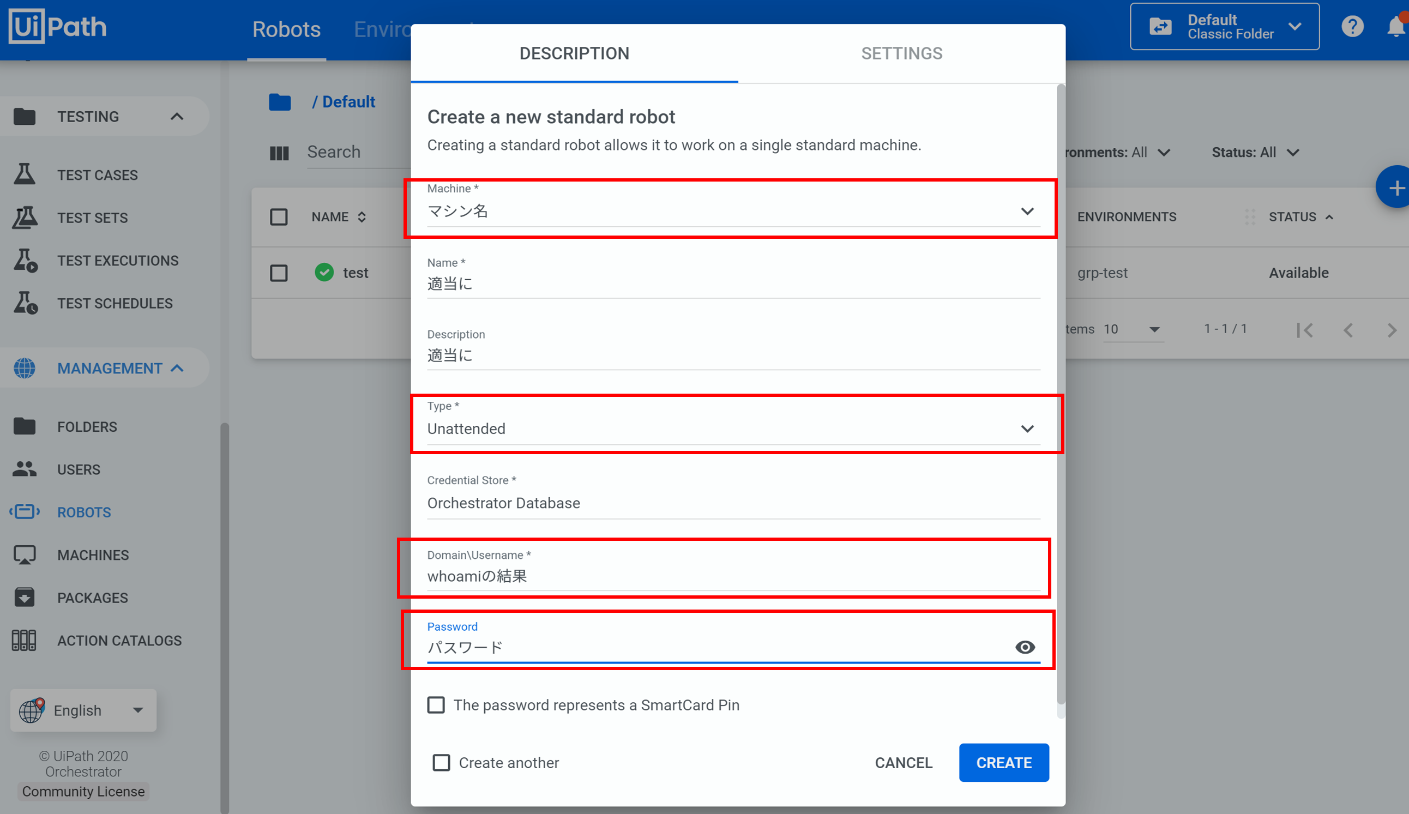The width and height of the screenshot is (1409, 814).
Task: Open the Action Catalogs sidebar icon
Action: [x=25, y=640]
